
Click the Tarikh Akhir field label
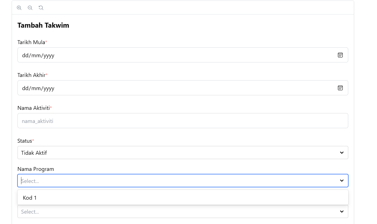tap(31, 75)
